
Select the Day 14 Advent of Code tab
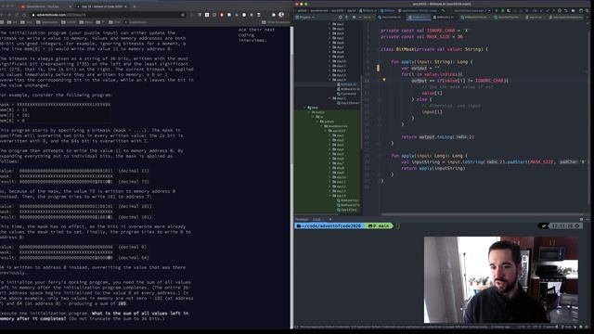(101, 6)
